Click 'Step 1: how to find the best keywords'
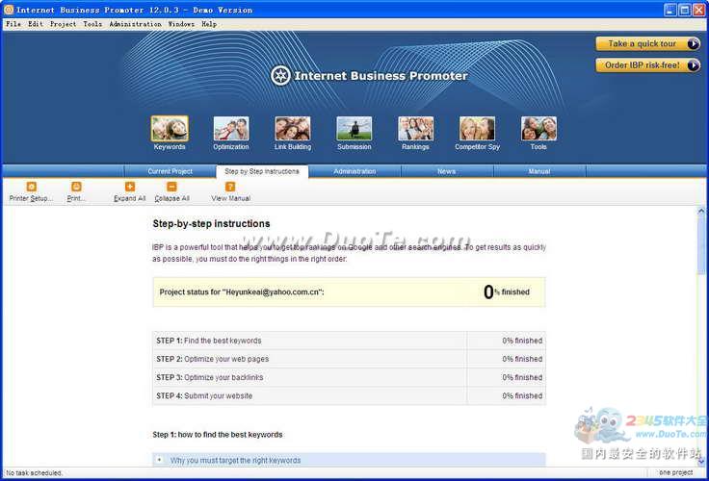Screen dimensions: 709x481 pos(218,435)
